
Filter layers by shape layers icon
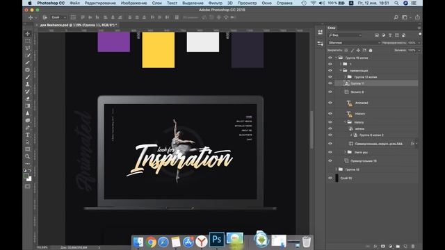click(x=397, y=35)
